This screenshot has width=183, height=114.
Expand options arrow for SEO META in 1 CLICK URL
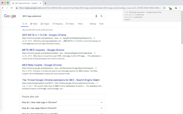95,38
